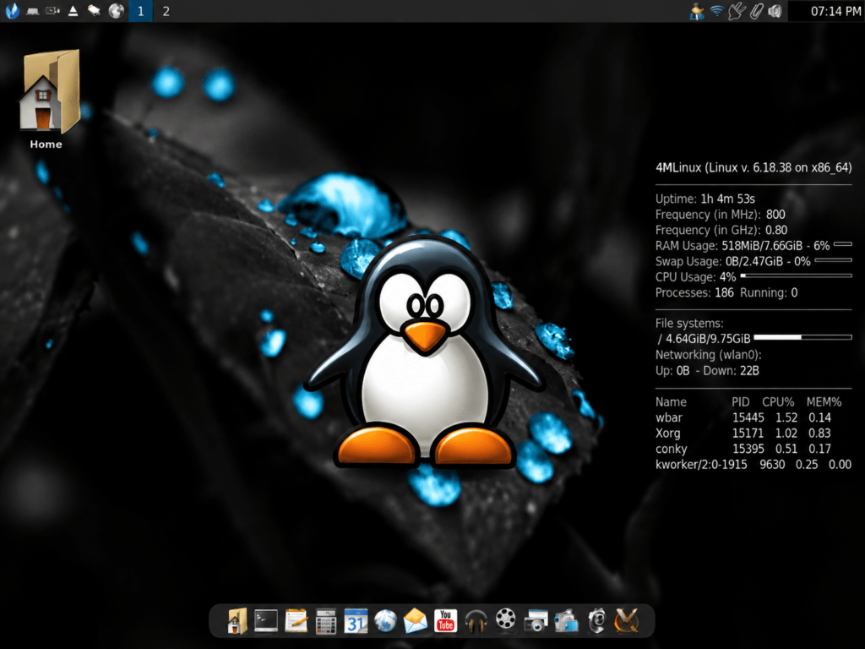Launch the film reel video player
Image resolution: width=865 pixels, height=649 pixels.
tap(505, 619)
